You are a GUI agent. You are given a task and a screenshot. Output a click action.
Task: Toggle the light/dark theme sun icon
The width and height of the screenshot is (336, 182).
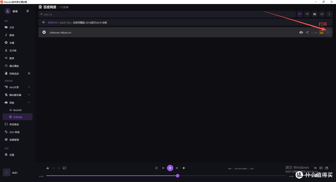point(28,11)
